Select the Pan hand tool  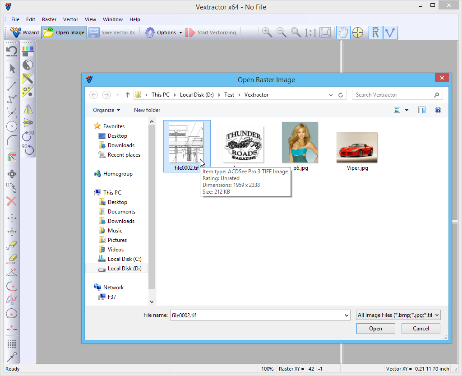click(343, 32)
